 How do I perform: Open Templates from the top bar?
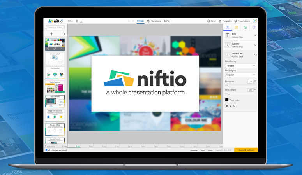point(225,21)
